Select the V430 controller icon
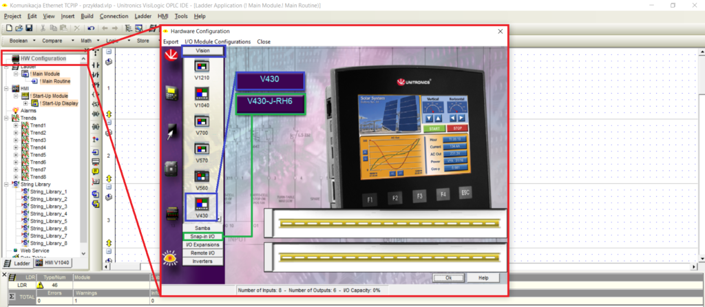This screenshot has width=705, height=307. (202, 204)
